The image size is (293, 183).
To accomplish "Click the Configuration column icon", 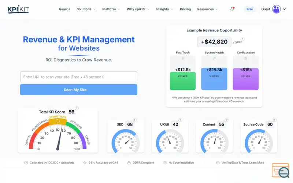I will (246, 59).
